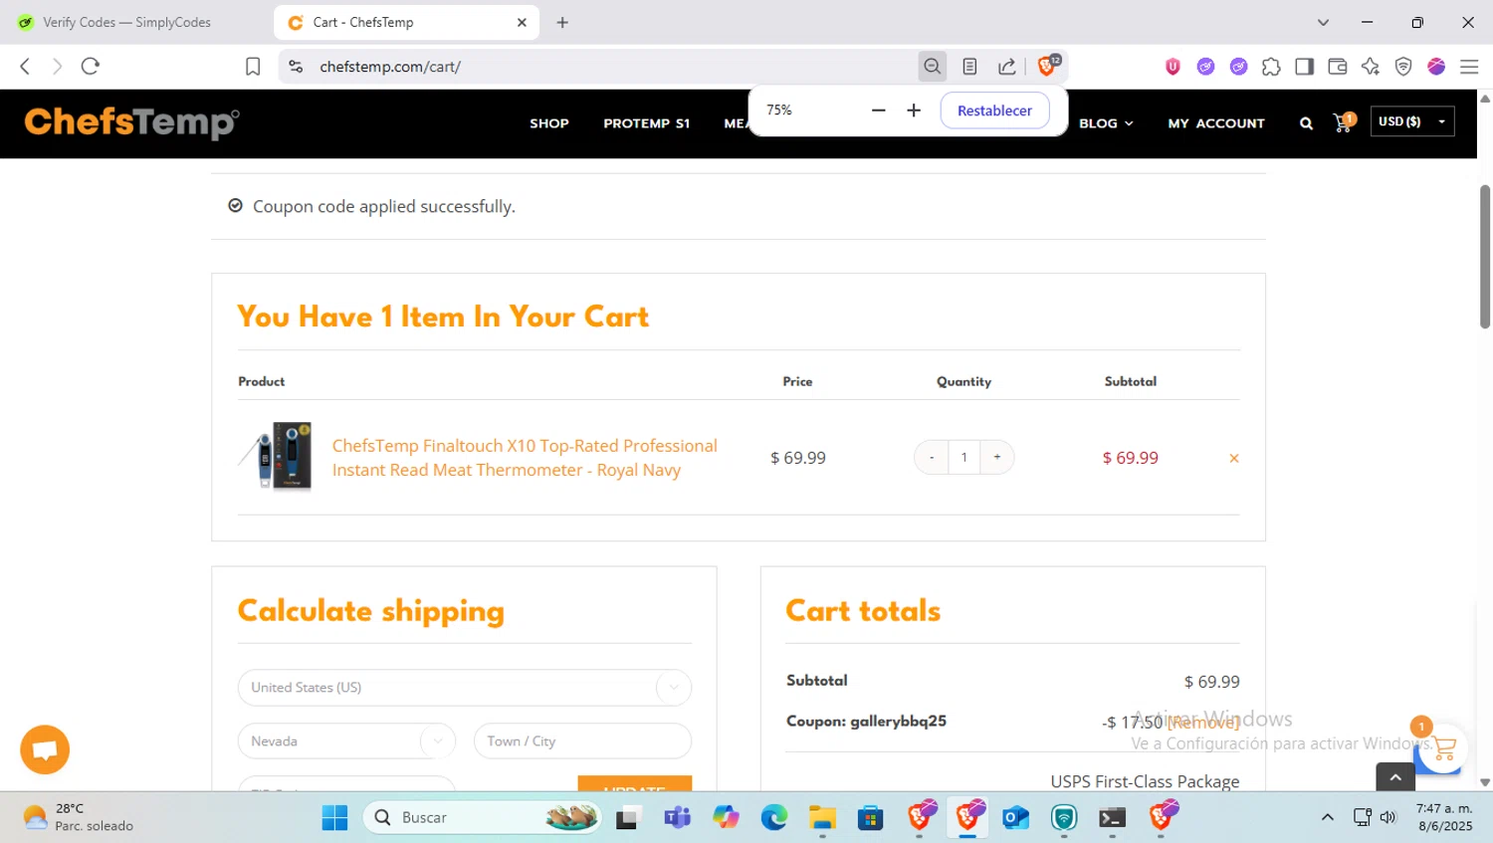Open site information icon in address bar
Screen dimensions: 1493x843
[296, 67]
